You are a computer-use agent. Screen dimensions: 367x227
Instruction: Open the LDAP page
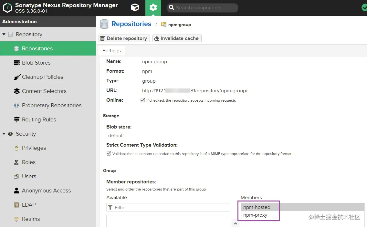[28, 205]
